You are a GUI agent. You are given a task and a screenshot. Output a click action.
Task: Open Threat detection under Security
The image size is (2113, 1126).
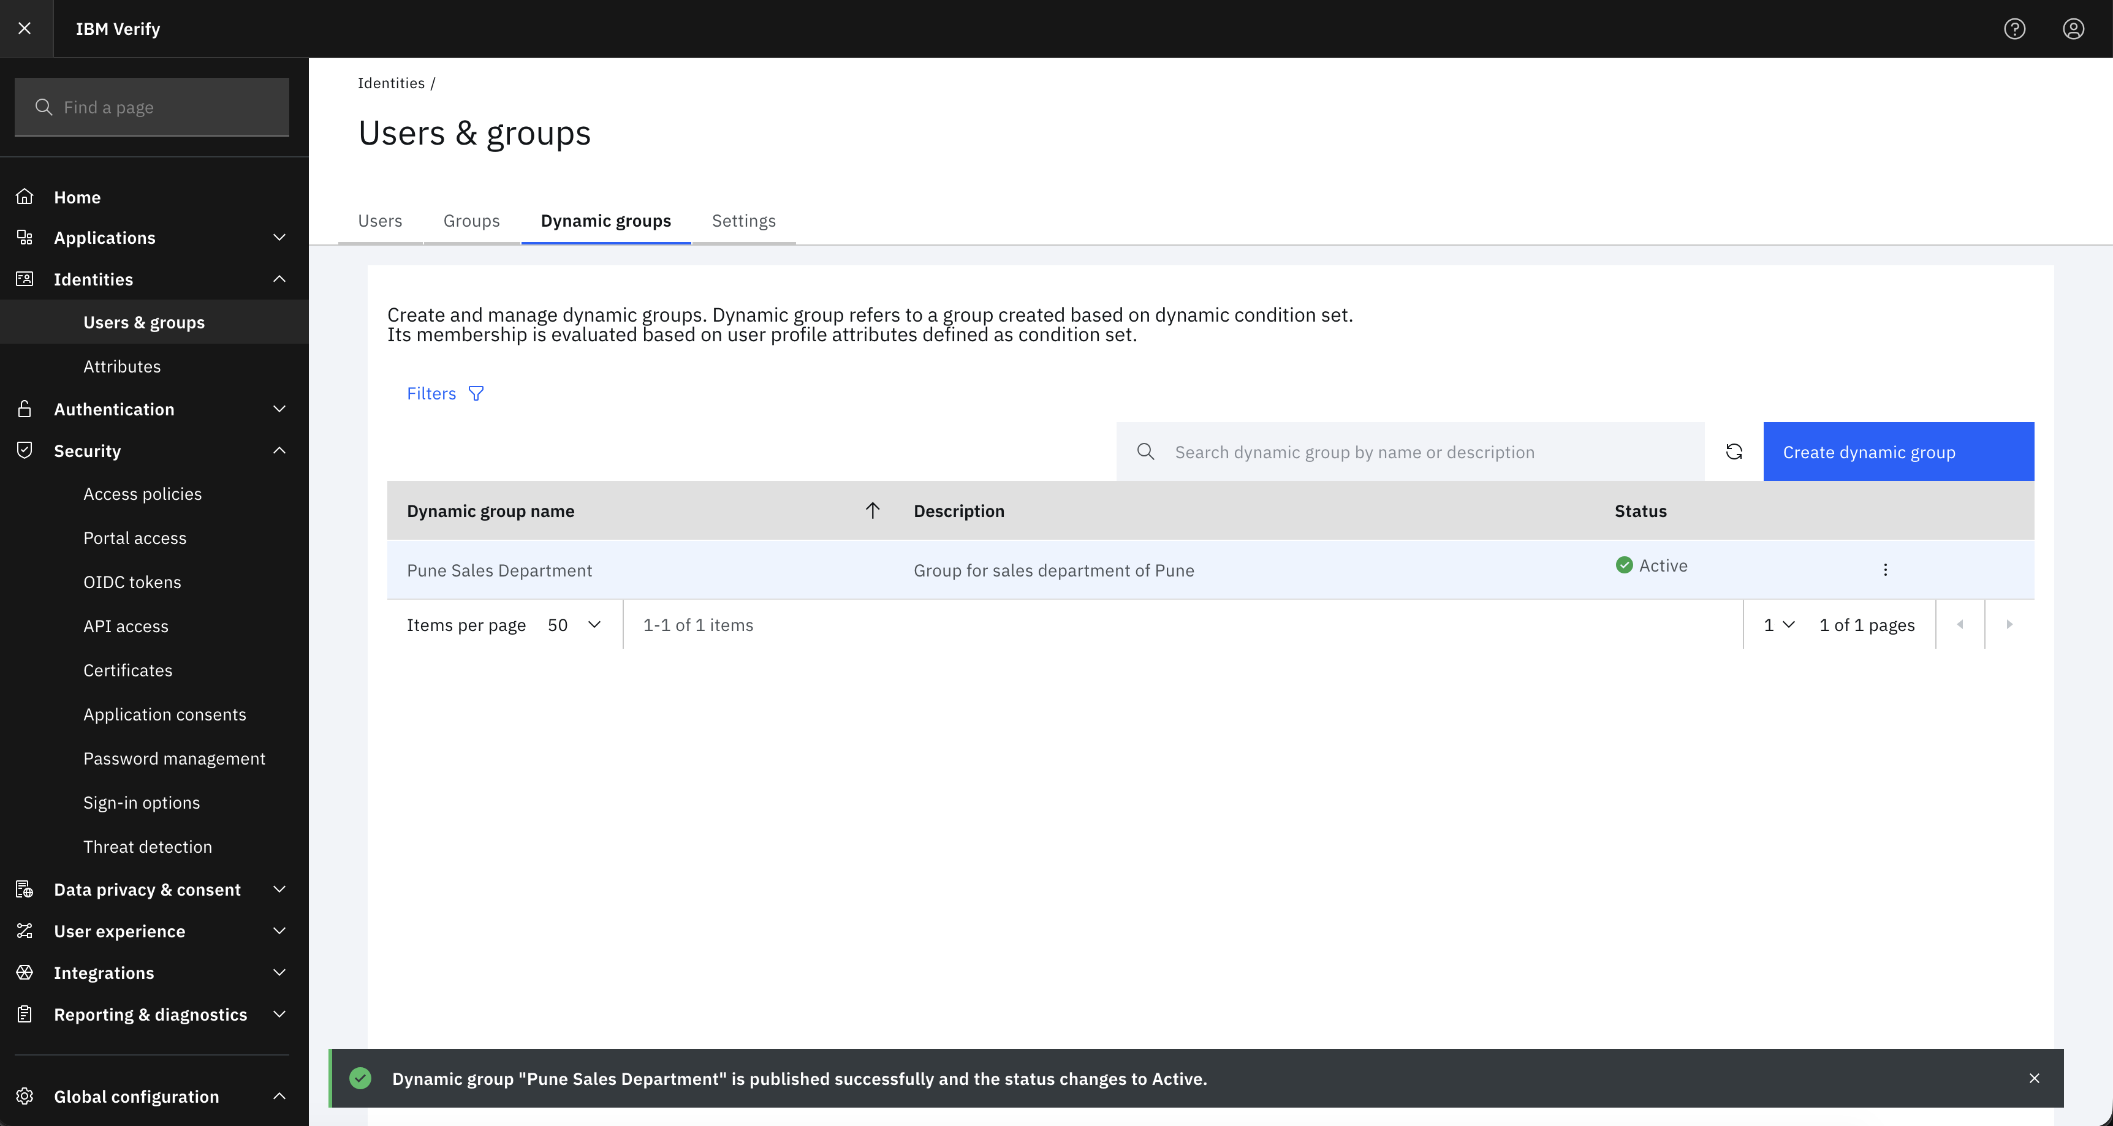click(x=148, y=847)
